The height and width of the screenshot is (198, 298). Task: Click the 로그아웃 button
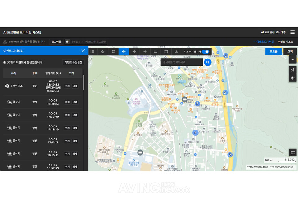point(56,42)
